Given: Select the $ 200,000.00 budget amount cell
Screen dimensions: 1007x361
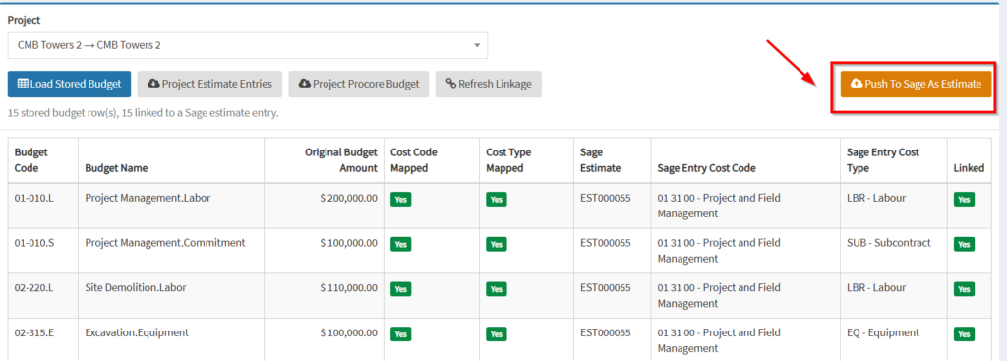Looking at the screenshot, I should click(348, 198).
